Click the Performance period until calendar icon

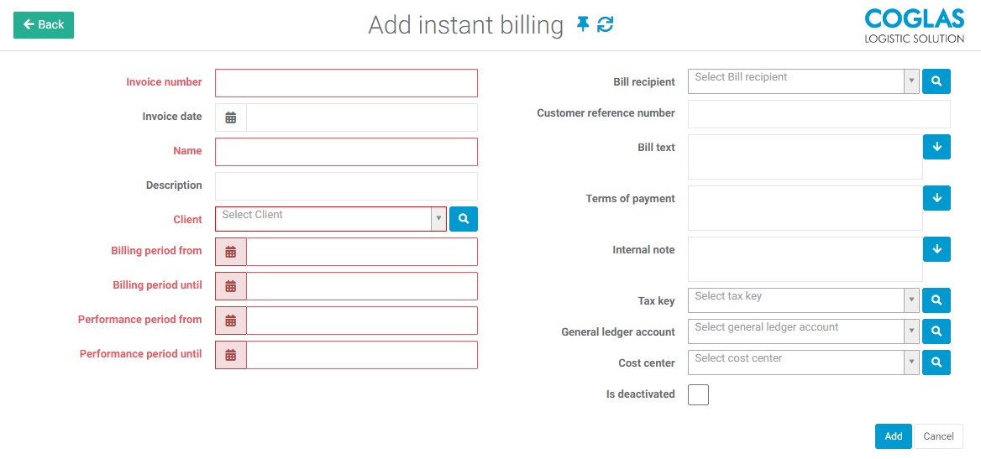(x=231, y=355)
